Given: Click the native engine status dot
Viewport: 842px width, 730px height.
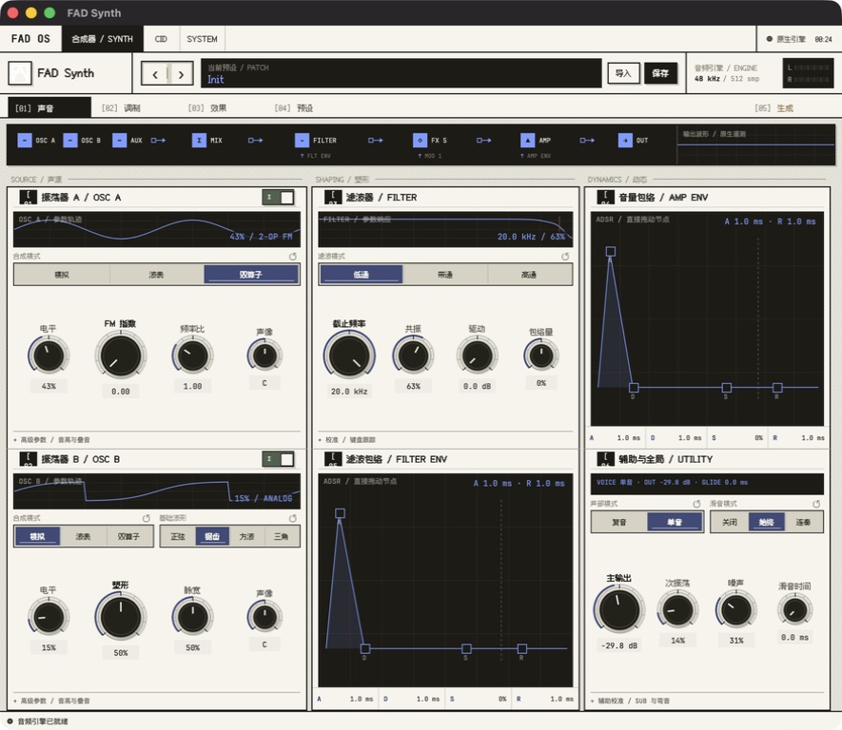Looking at the screenshot, I should click(x=769, y=39).
